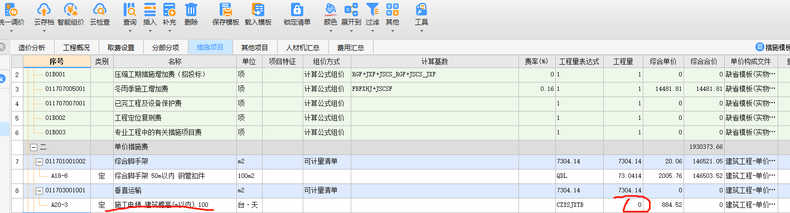Switch to 分部分项 tab
Image resolution: width=790 pixels, height=213 pixels.
pos(166,47)
